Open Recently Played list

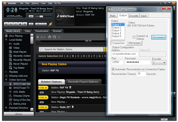tap(22, 60)
